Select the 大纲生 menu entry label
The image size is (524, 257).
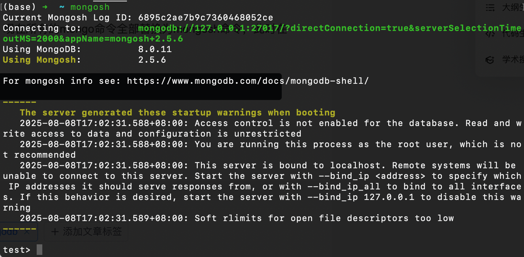click(x=513, y=7)
